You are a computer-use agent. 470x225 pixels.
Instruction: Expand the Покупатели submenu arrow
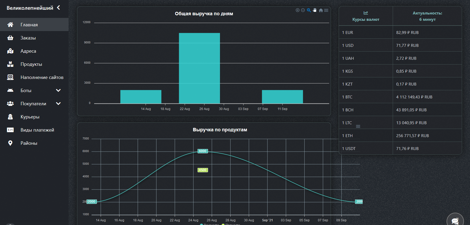pyautogui.click(x=58, y=104)
